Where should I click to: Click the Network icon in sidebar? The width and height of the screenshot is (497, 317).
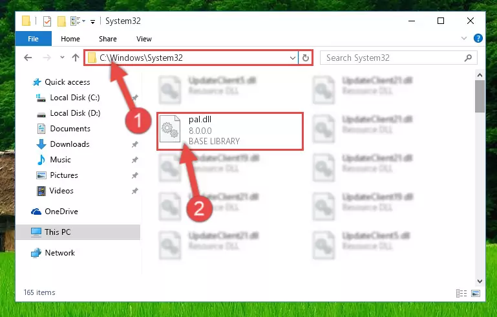pos(36,253)
